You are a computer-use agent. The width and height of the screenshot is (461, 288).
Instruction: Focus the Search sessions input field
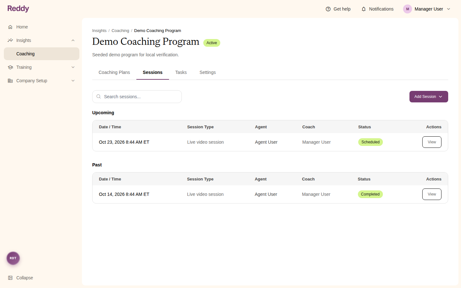pyautogui.click(x=137, y=97)
